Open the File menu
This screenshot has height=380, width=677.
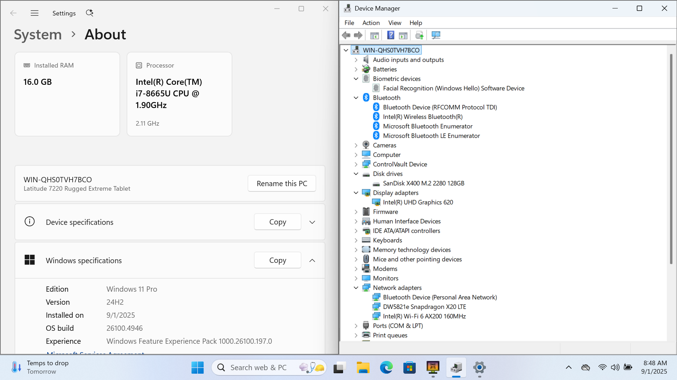coord(349,23)
